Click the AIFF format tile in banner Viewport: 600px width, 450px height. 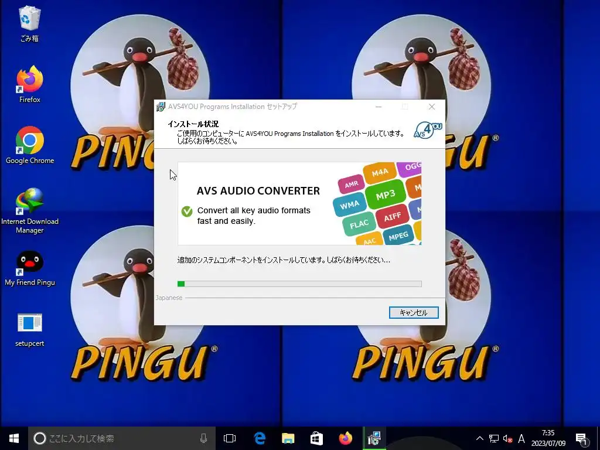[392, 217]
